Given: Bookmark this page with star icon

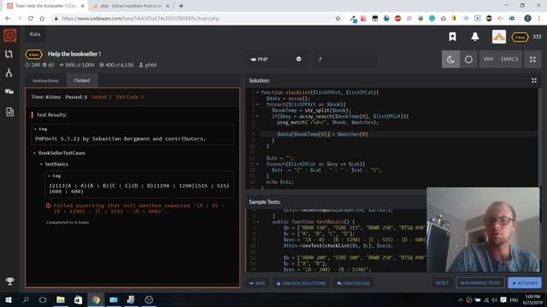Looking at the screenshot, I should click(x=338, y=19).
